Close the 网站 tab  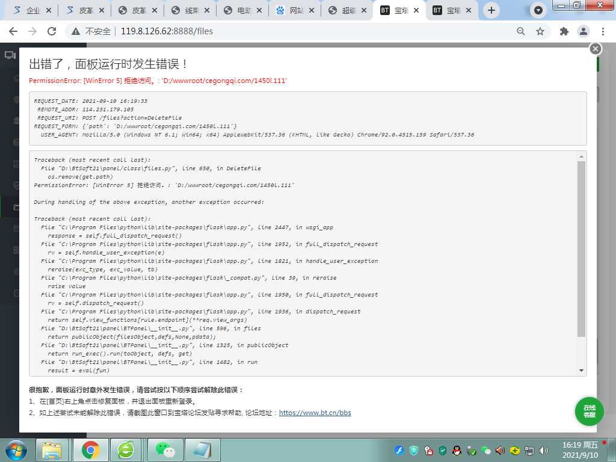[x=312, y=11]
